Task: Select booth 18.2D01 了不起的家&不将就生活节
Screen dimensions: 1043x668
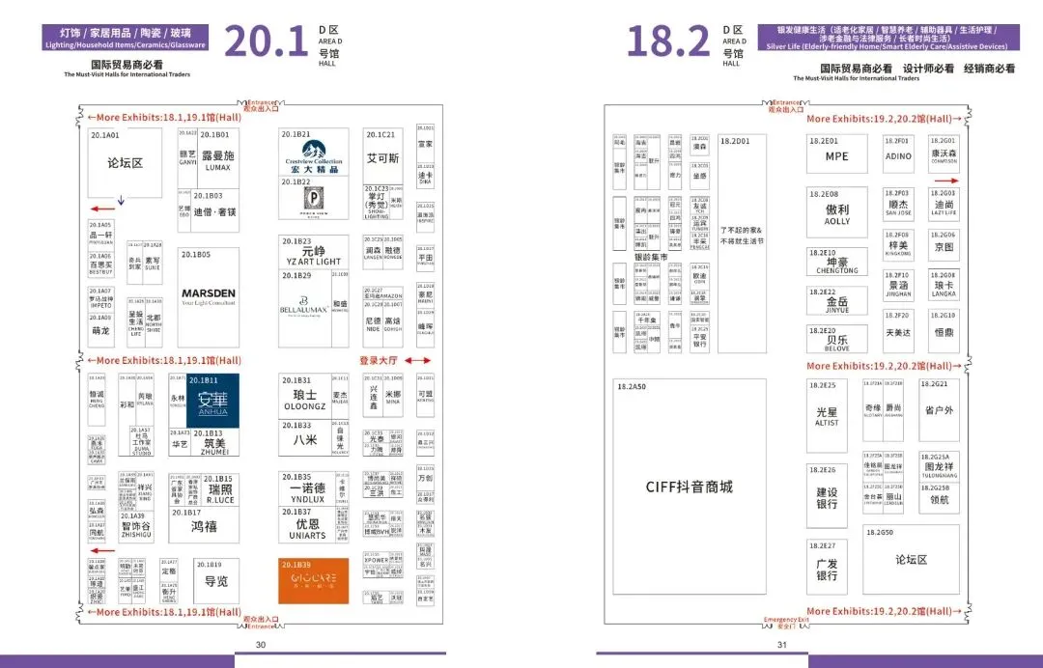Action: click(742, 244)
